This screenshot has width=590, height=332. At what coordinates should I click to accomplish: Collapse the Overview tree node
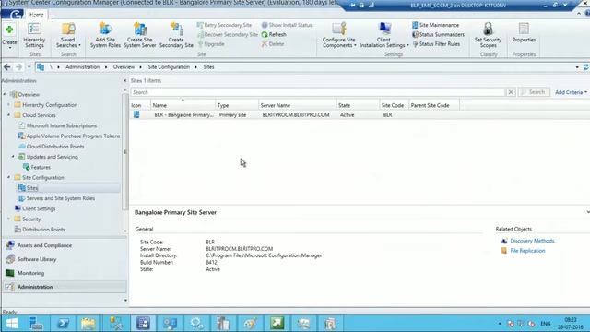[5, 94]
